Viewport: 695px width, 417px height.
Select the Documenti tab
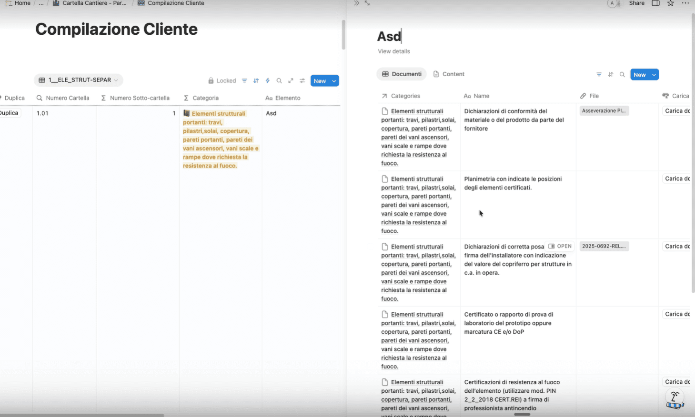tap(401, 74)
